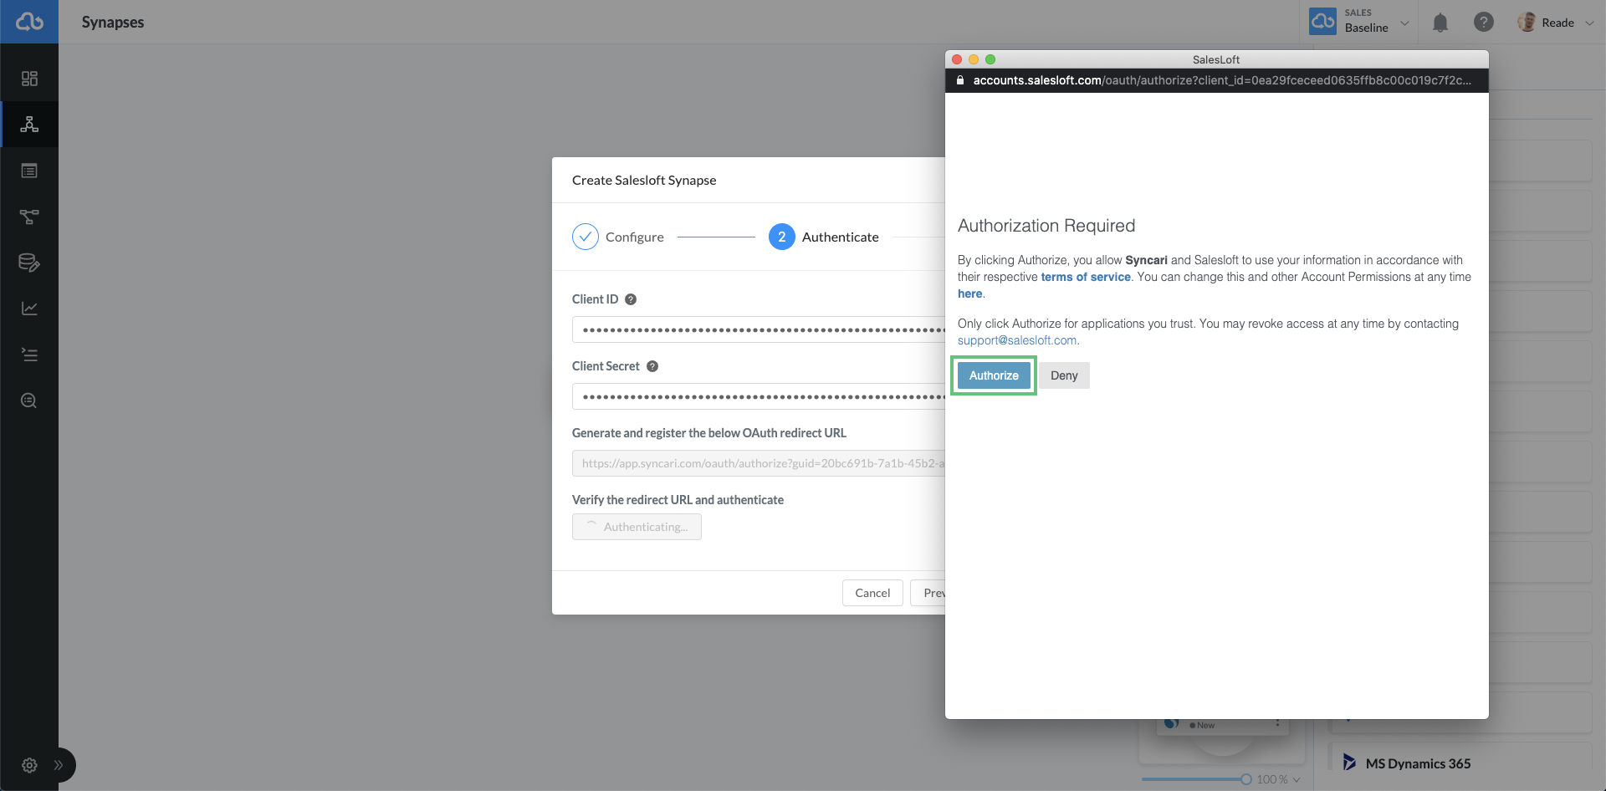Screen dimensions: 1606x791
Task: Select the Authenticate step 2 circle
Action: click(x=782, y=237)
